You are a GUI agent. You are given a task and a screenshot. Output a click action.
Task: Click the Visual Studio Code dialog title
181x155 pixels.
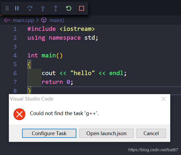pyautogui.click(x=32, y=99)
